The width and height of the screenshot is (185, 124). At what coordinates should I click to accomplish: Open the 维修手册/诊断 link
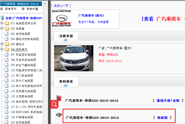coord(168,101)
